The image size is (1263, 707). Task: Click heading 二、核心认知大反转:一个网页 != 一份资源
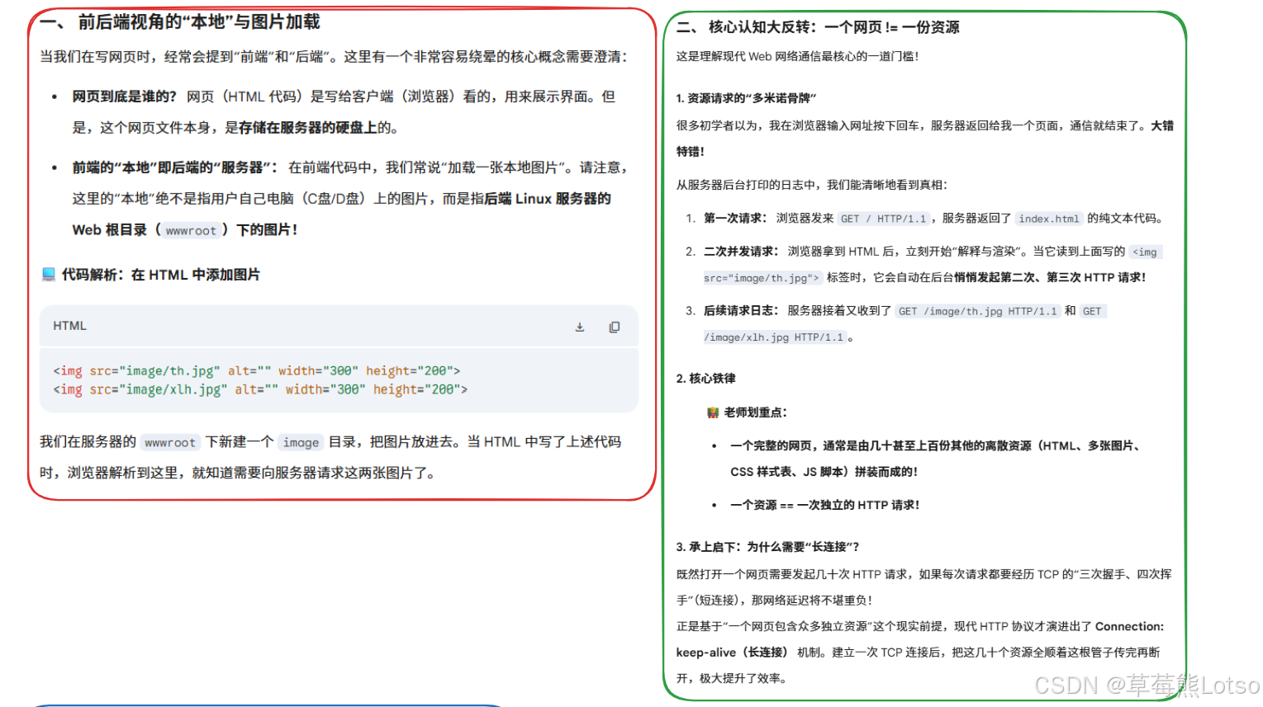point(818,27)
